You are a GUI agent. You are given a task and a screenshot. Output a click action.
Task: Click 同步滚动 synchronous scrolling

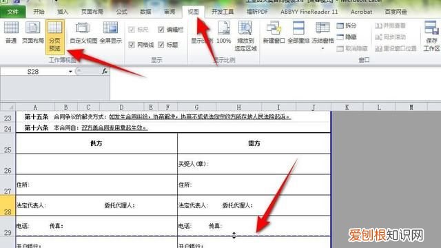click(x=390, y=37)
